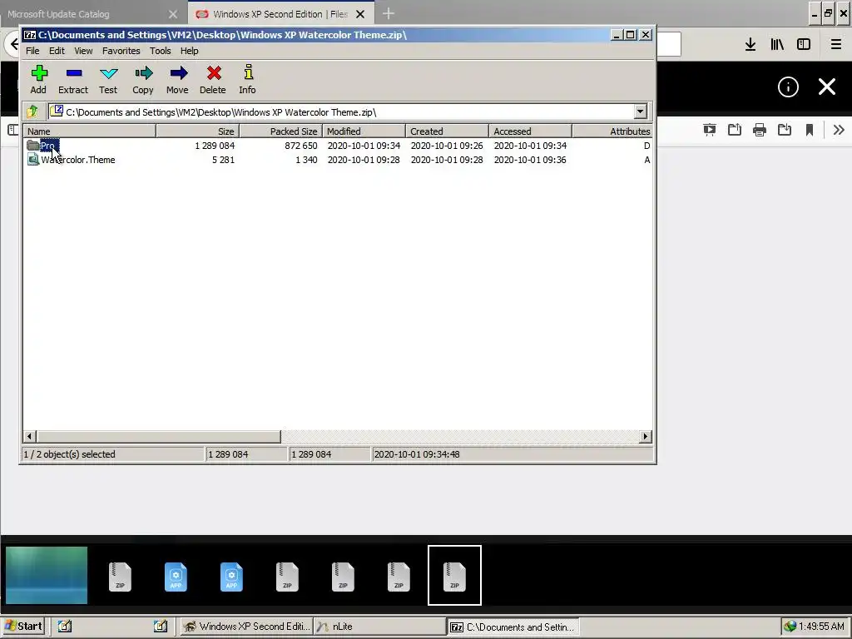This screenshot has height=639, width=852.
Task: Expand the viewer tools double-chevron
Action: tap(839, 129)
